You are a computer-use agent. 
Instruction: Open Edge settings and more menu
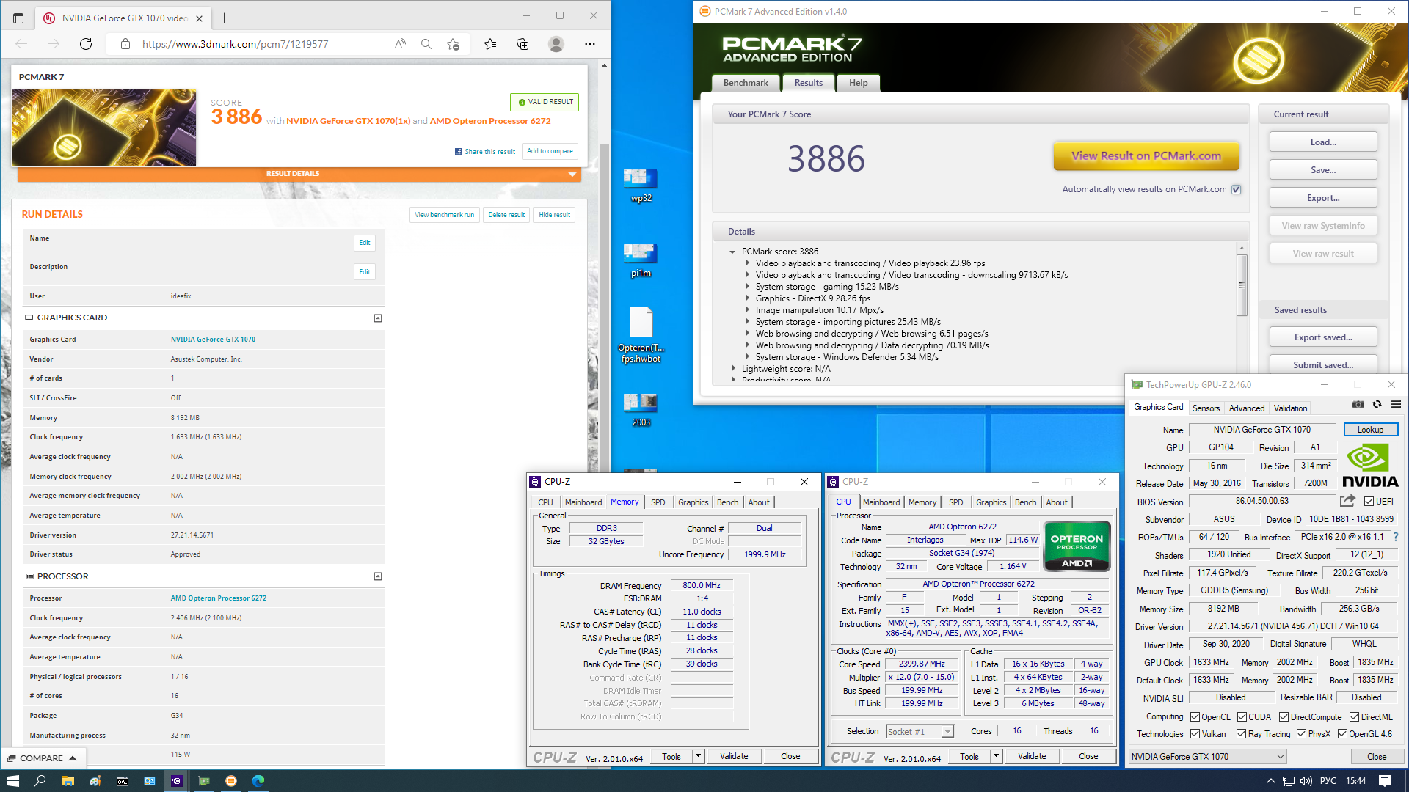click(590, 44)
